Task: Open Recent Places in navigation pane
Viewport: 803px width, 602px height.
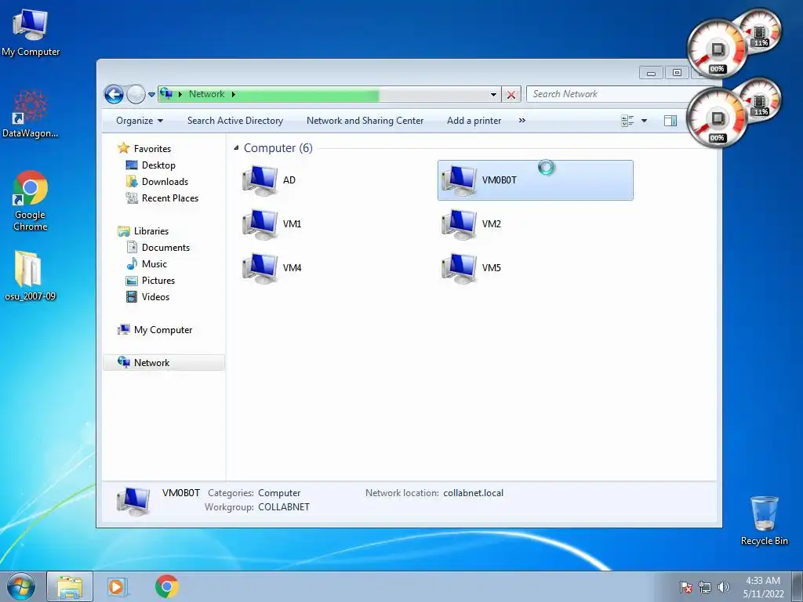Action: click(x=169, y=198)
